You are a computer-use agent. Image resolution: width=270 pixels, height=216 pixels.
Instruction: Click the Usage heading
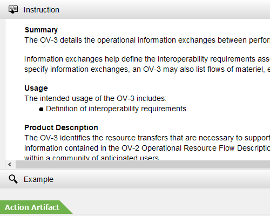pyautogui.click(x=36, y=88)
